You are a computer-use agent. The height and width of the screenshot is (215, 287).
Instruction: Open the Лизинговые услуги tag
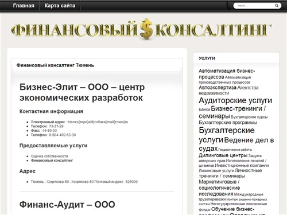[216, 171]
